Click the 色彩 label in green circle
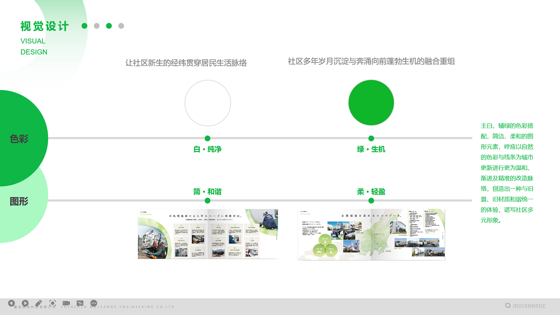560x315 pixels. [19, 139]
